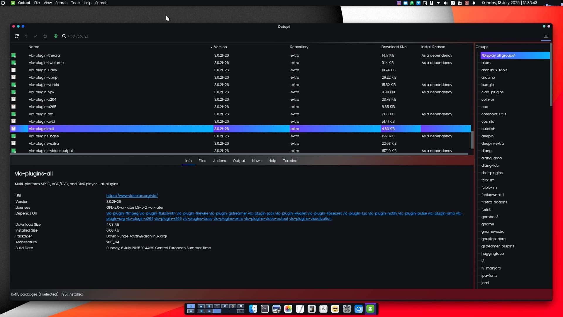
Task: Click the green alien AUR toolbar icon
Action: [56, 36]
